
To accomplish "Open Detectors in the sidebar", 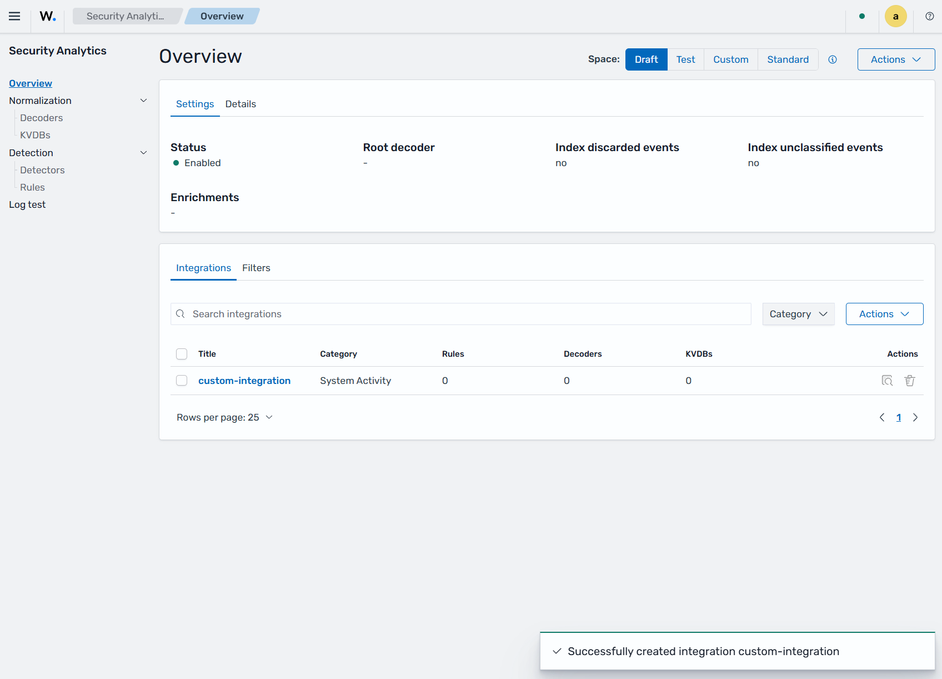I will click(42, 170).
